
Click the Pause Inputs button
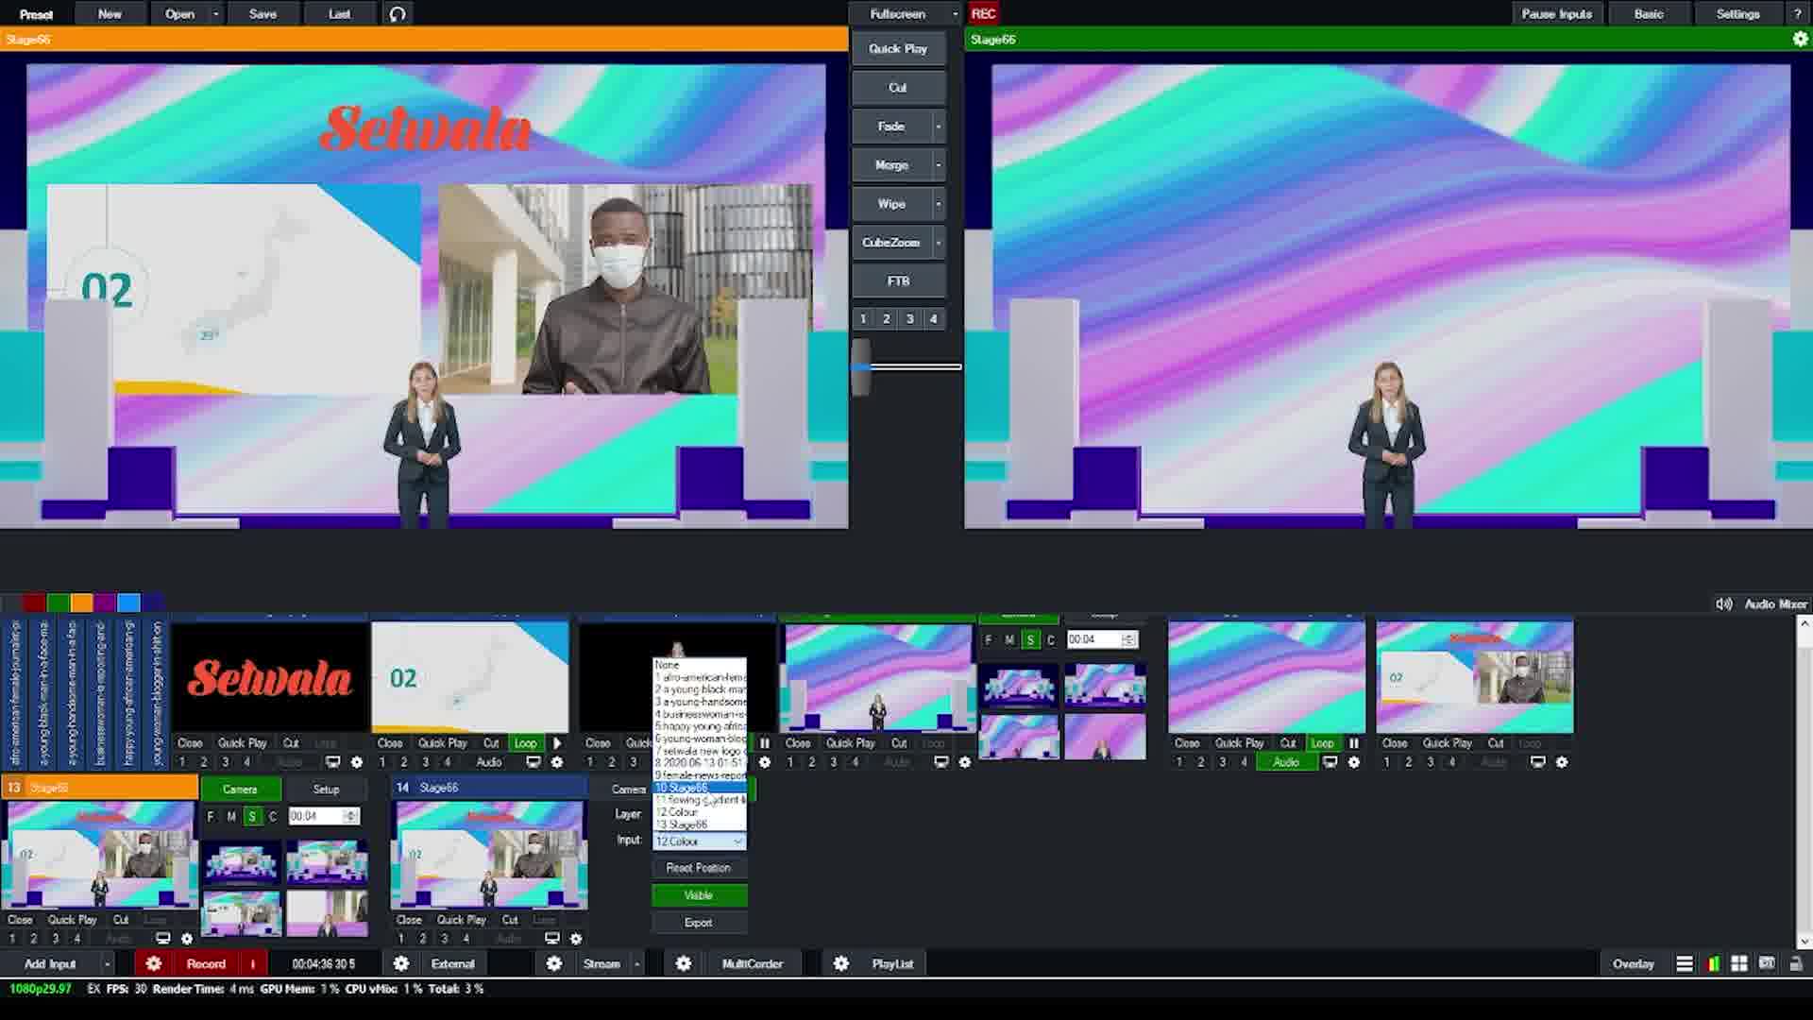[1556, 13]
